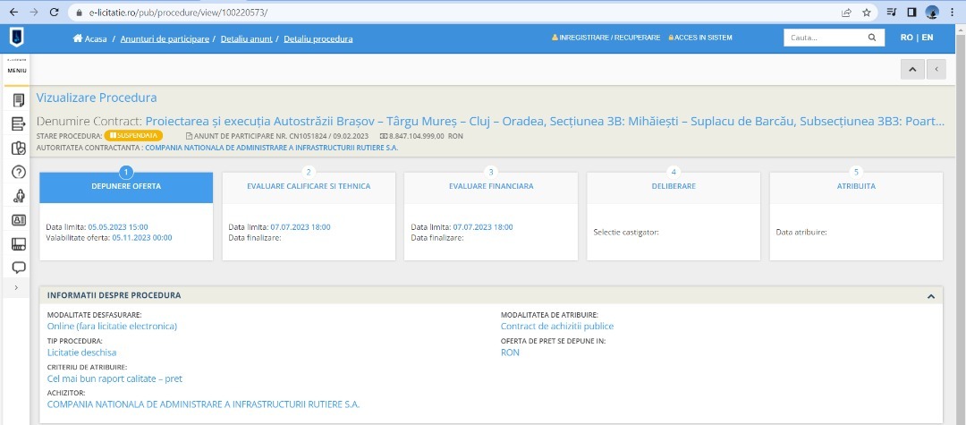Click the search magnifier icon
The image size is (966, 425).
pyautogui.click(x=872, y=38)
